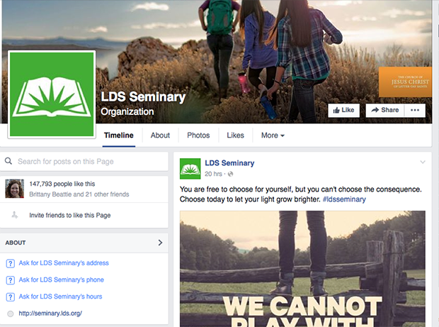Click the LDS Seminary green book profile picture
Image resolution: width=439 pixels, height=327 pixels.
[52, 94]
